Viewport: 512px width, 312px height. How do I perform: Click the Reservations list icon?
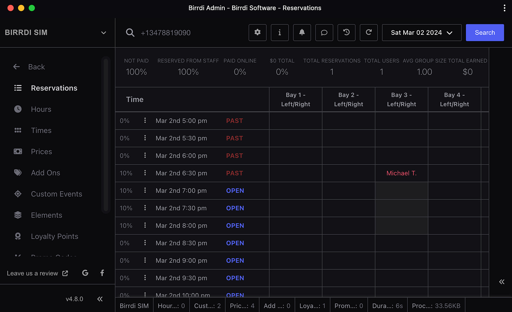pos(18,88)
